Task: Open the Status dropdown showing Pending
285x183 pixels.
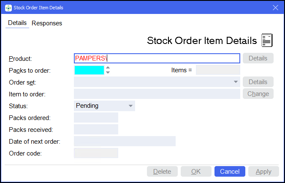Action: pos(130,106)
